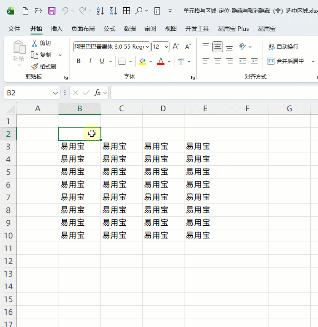Click the Sort Ascending A-Z icon
Viewport: 318px width, 327px height.
(x=100, y=10)
